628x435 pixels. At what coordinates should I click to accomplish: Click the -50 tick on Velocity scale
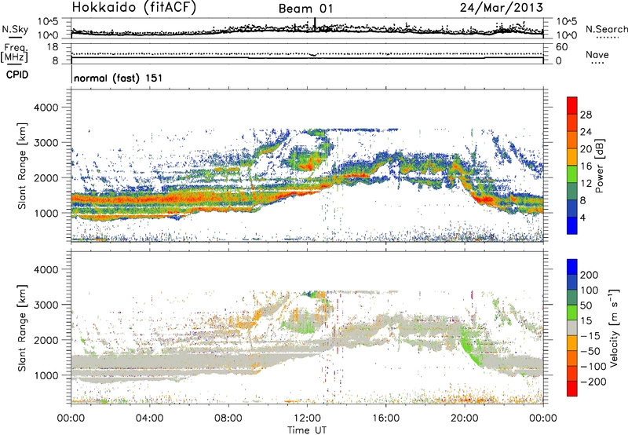tap(590, 351)
